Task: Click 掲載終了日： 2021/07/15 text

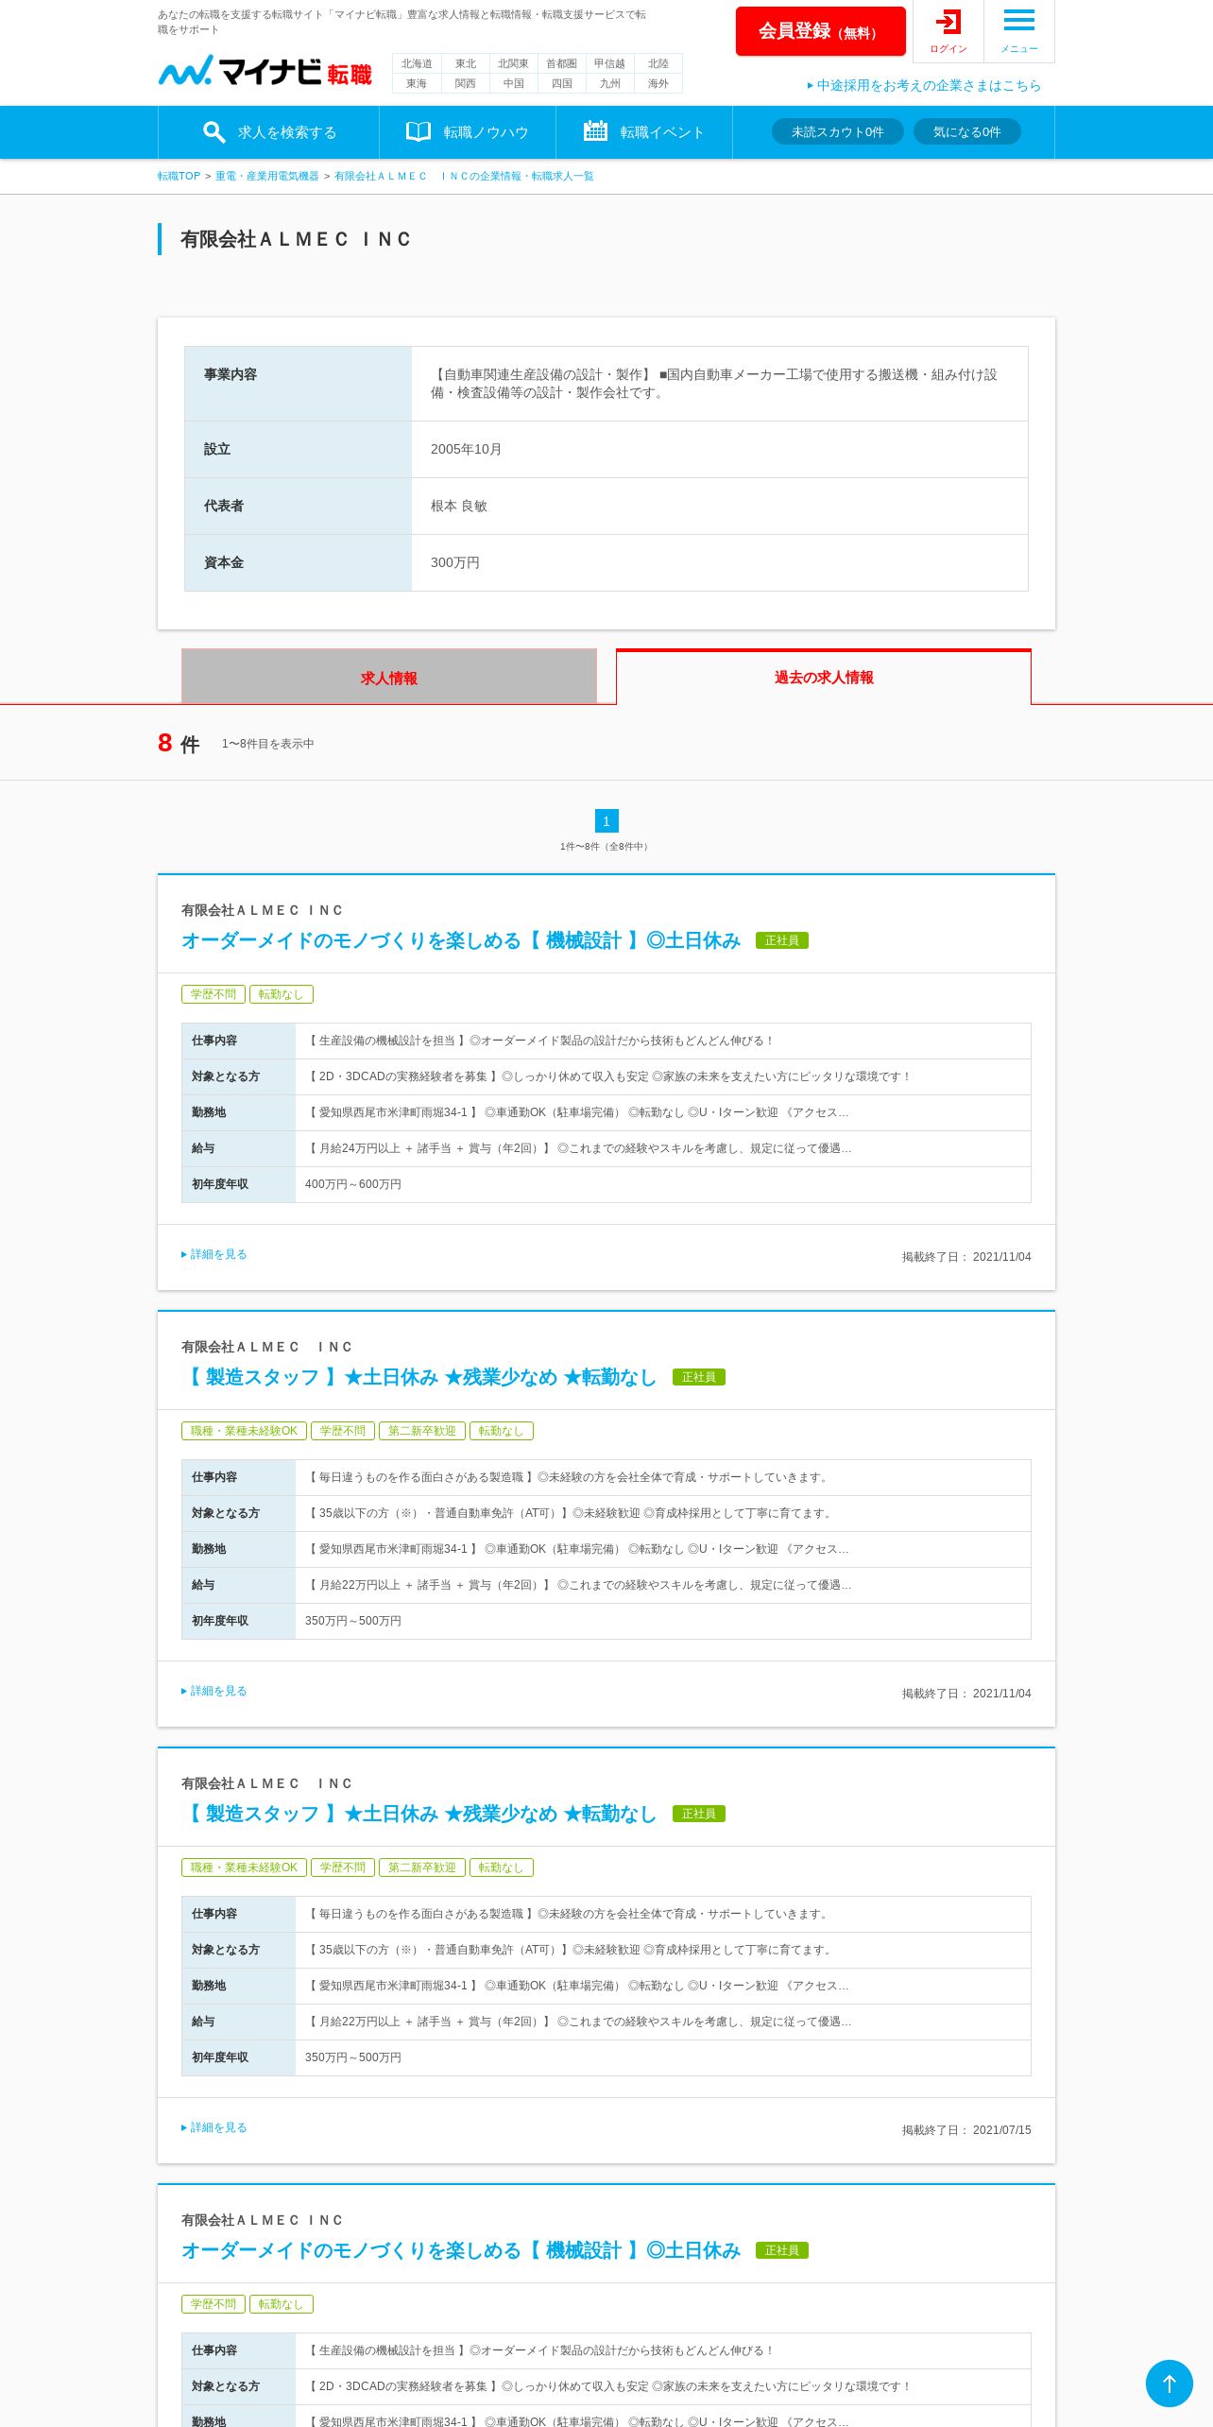Action: (x=966, y=2130)
